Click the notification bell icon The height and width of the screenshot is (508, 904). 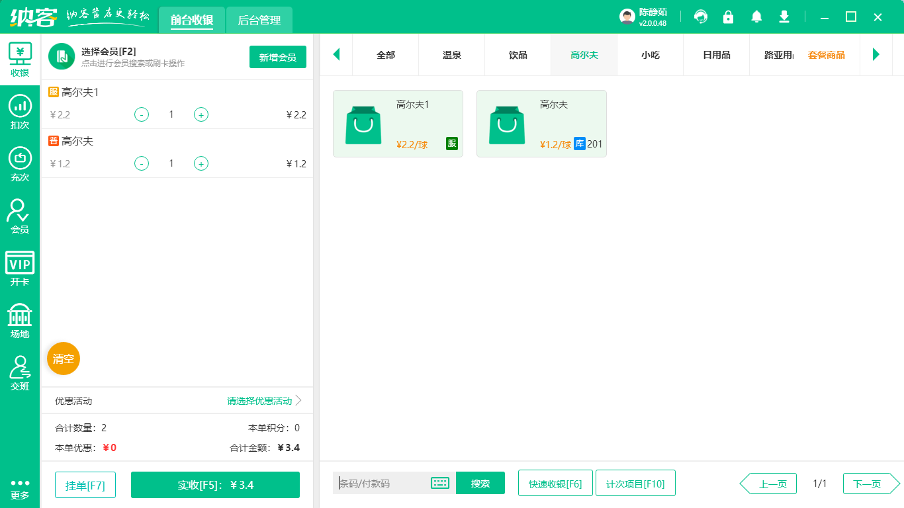pos(756,17)
